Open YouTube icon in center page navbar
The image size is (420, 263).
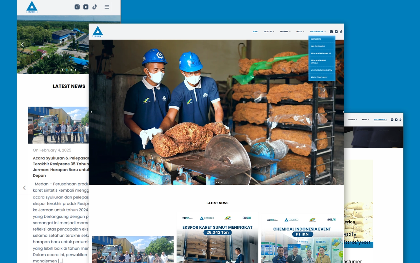[336, 32]
